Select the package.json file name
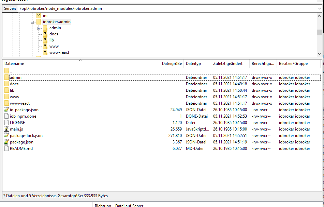Image resolution: width=324 pixels, height=207 pixels. (x=21, y=142)
